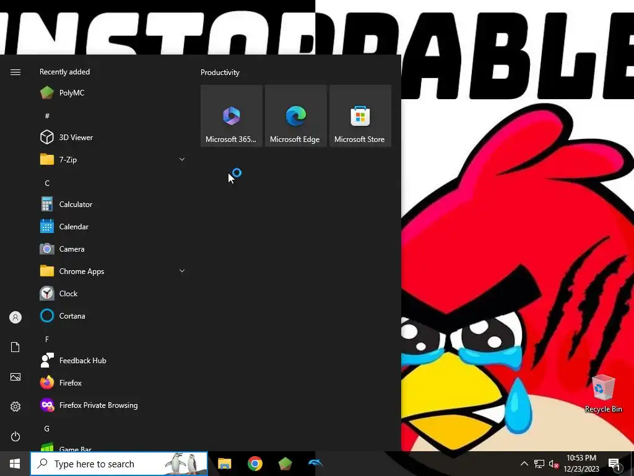Open PolyMC from Recently added
The width and height of the screenshot is (634, 476).
click(x=113, y=93)
